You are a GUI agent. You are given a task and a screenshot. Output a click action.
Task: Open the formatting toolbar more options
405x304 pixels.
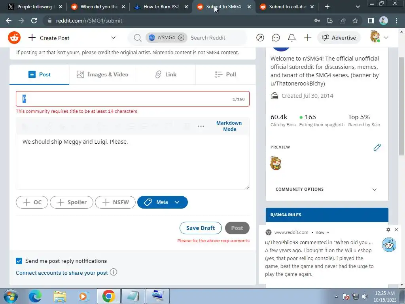click(201, 126)
